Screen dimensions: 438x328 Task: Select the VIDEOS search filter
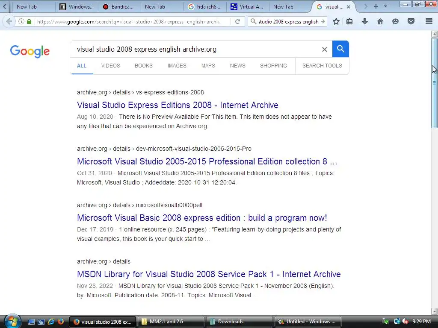[111, 65]
